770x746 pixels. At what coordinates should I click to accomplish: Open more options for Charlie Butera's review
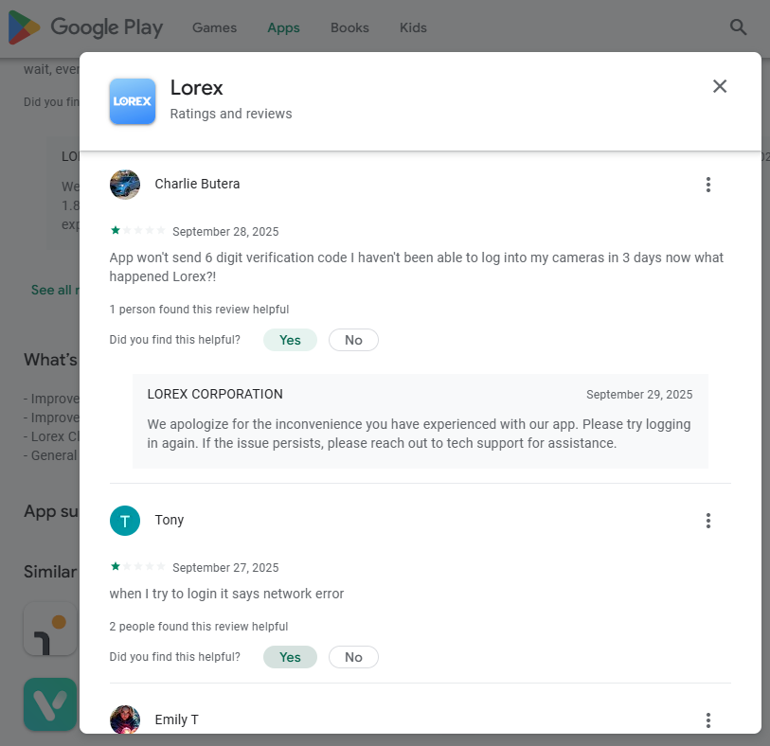(x=708, y=185)
